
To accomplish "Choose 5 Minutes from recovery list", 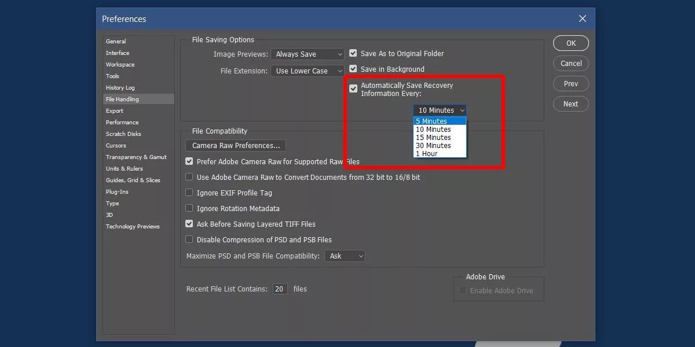I will click(x=440, y=121).
